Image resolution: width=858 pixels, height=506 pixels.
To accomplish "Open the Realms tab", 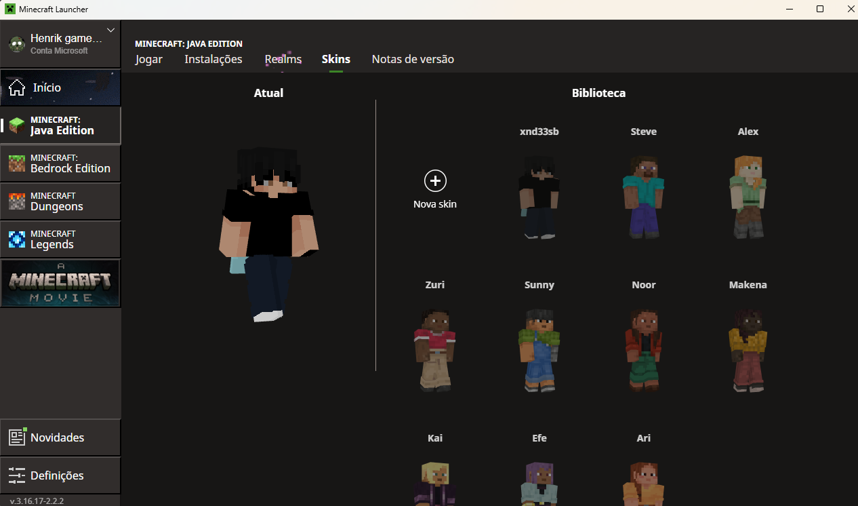I will pos(283,59).
